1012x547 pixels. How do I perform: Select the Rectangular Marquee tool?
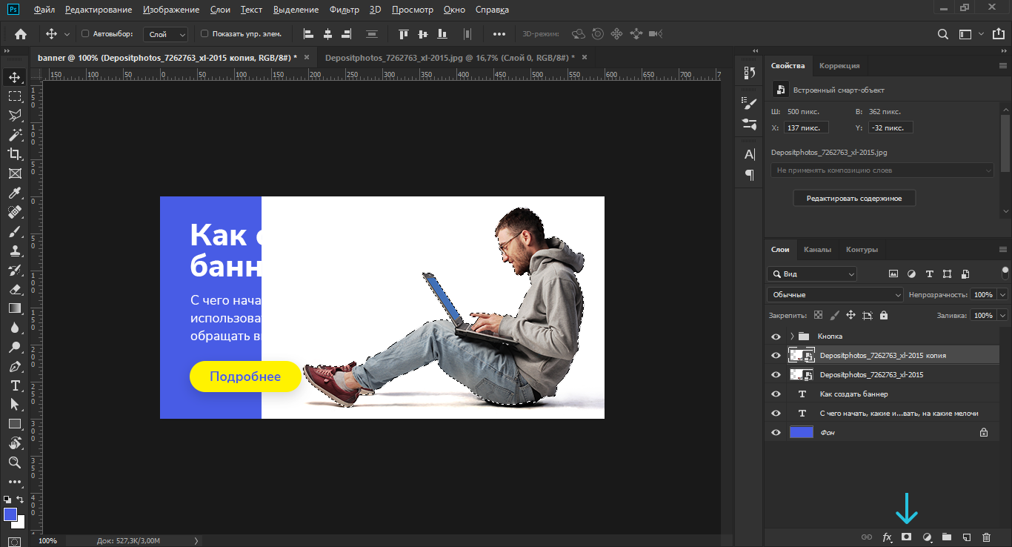point(14,96)
